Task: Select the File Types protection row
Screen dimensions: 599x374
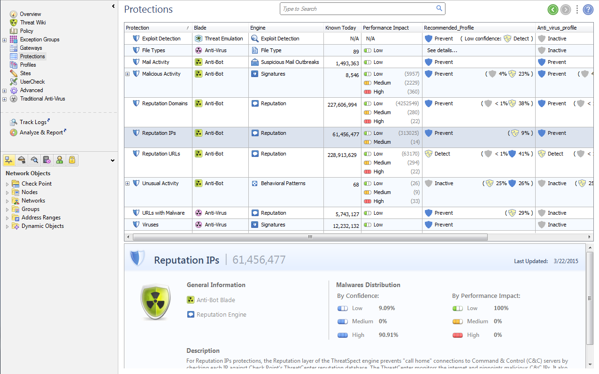Action: 359,50
